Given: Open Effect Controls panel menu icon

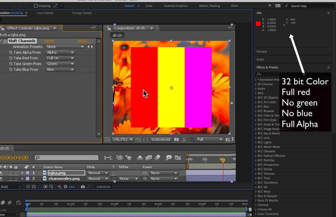Looking at the screenshot, I should coord(93,28).
